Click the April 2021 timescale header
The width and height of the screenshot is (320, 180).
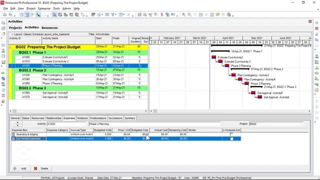(x=228, y=38)
